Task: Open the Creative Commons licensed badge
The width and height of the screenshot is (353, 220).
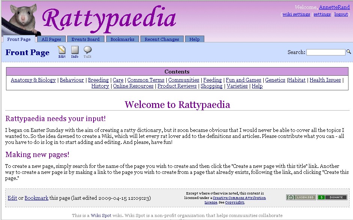Action: coord(301,197)
